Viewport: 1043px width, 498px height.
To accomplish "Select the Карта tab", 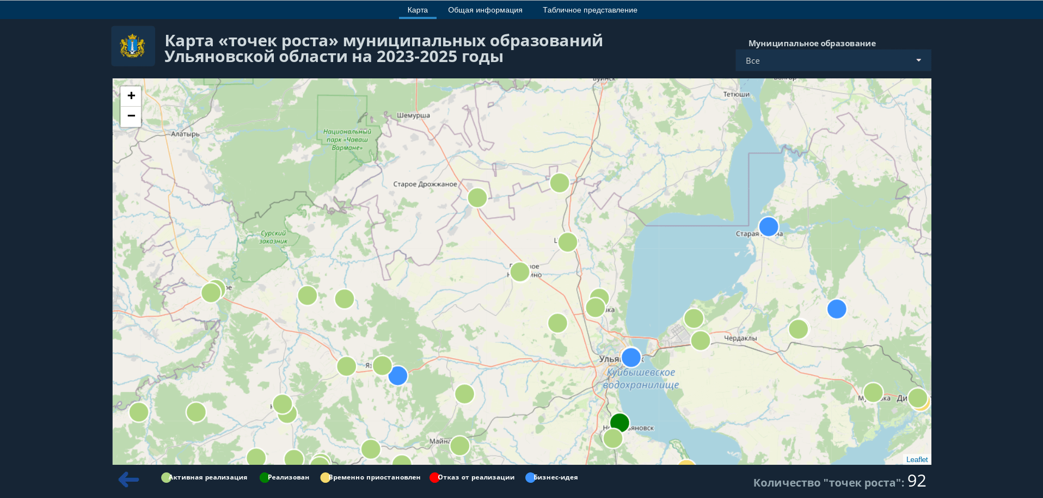I will [418, 10].
